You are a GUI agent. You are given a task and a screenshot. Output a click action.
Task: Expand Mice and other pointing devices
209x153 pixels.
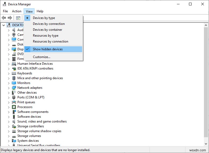click(x=9, y=78)
